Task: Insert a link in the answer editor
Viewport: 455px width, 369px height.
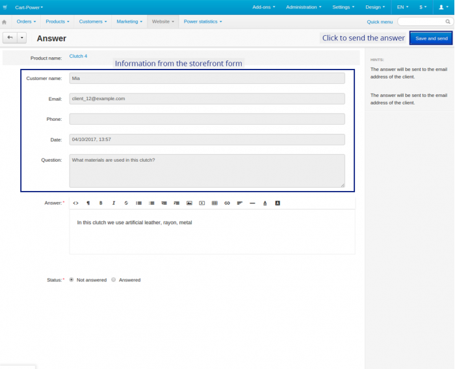Action: pyautogui.click(x=227, y=203)
